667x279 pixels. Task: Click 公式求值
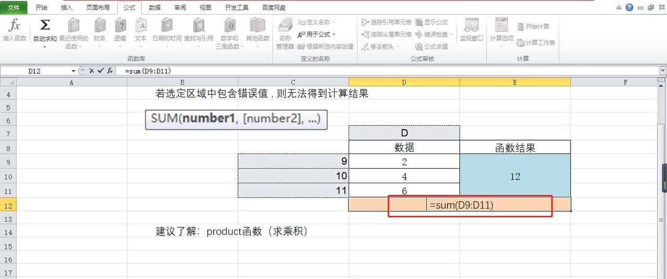pos(431,46)
